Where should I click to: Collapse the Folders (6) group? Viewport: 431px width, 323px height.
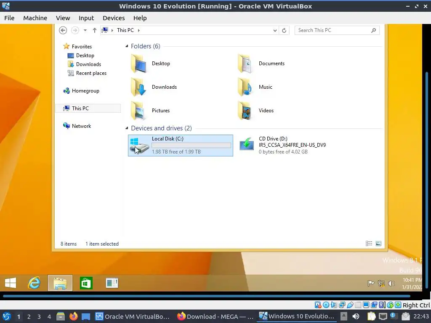(x=127, y=46)
